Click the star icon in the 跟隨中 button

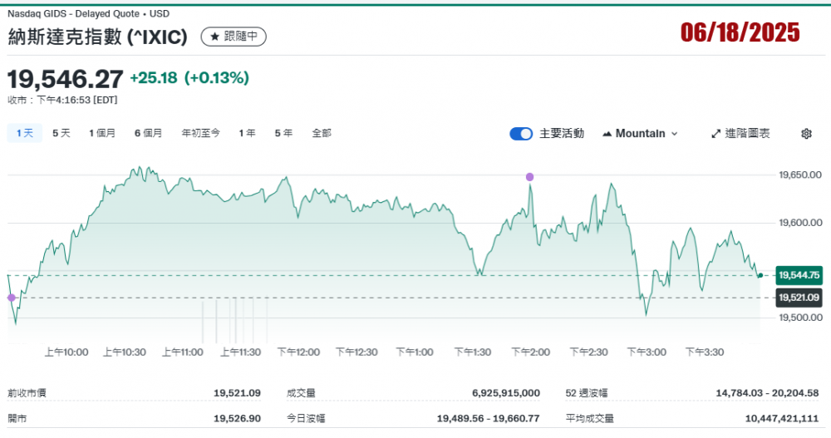click(x=215, y=37)
